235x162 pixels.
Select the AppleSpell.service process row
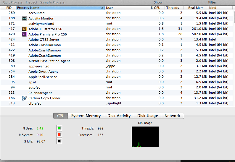point(116,77)
